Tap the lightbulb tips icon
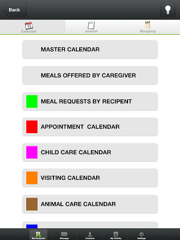The height and width of the screenshot is (240, 180). point(168,10)
